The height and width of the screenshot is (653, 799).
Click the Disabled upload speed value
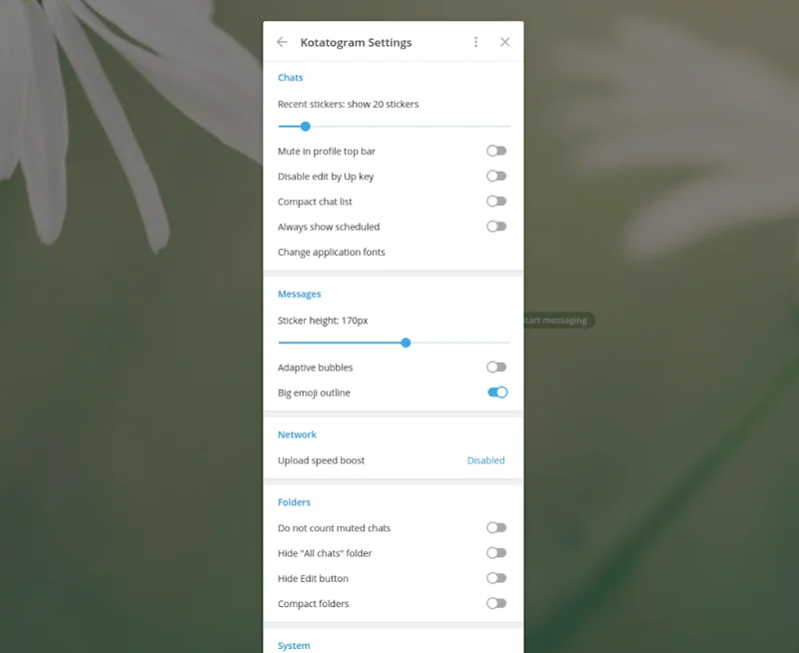pos(485,460)
